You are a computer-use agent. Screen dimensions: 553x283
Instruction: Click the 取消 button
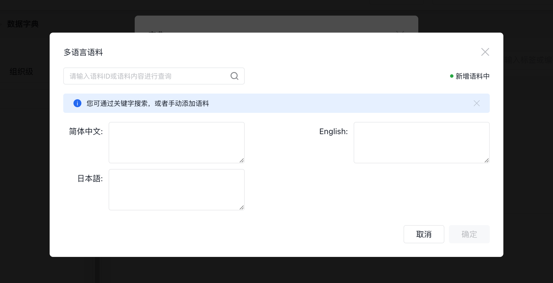click(424, 234)
